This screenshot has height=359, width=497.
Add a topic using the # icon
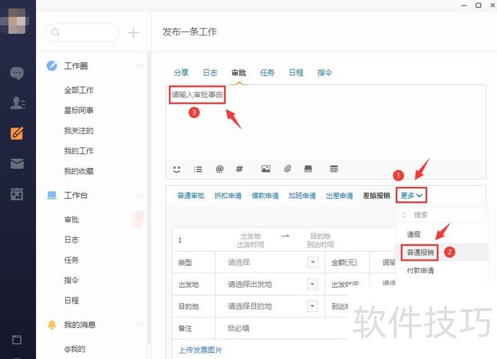[x=239, y=169]
